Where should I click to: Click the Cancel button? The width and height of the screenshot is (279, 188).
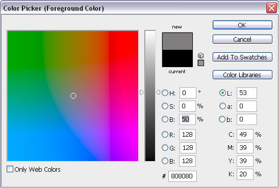coord(242,39)
